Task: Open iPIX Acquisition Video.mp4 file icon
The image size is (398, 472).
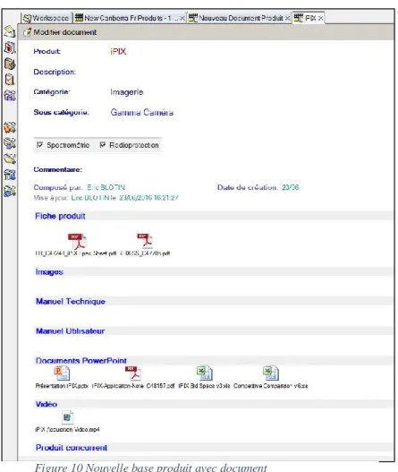Action: (67, 417)
